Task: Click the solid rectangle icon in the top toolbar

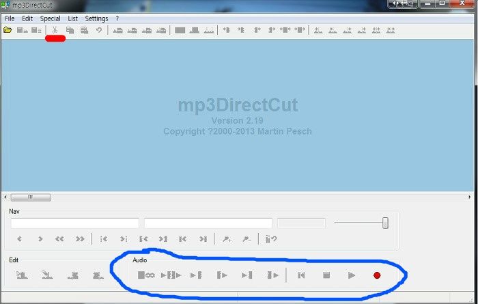Action: (x=180, y=30)
